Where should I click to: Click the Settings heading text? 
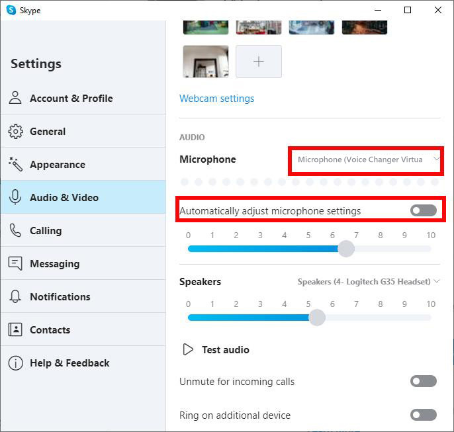click(36, 64)
